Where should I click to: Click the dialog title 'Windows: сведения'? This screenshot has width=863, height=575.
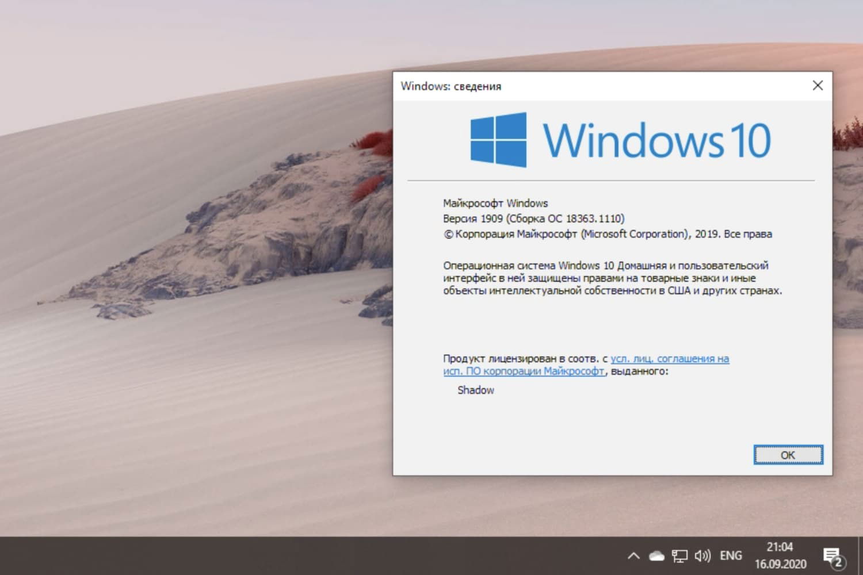coord(450,86)
